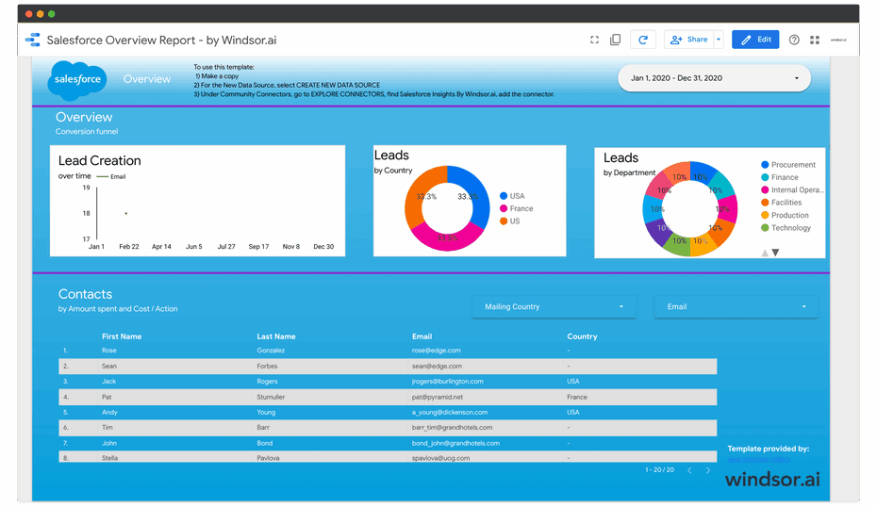Select the Gonzalez last name cell
The height and width of the screenshot is (507, 877).
click(x=271, y=351)
